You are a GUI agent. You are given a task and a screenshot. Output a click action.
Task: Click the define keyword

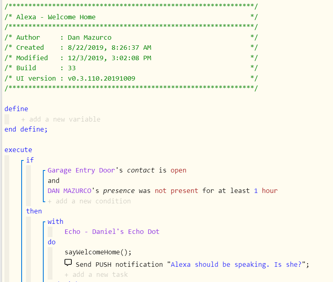click(x=16, y=109)
